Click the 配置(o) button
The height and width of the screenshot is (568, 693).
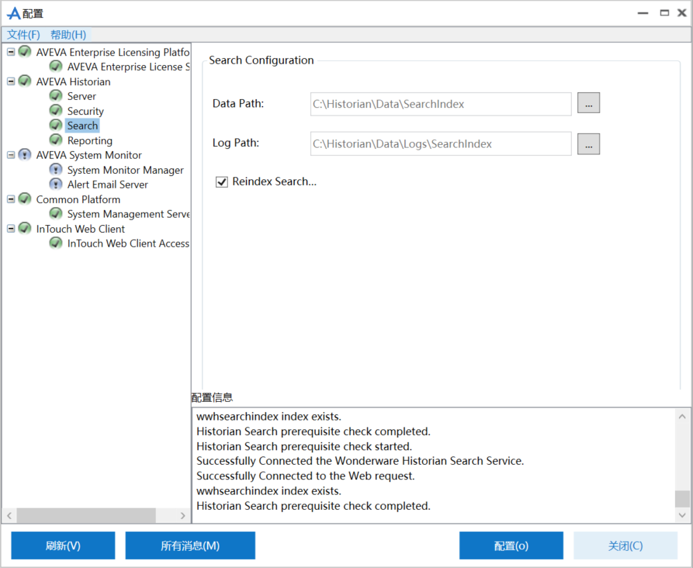point(511,546)
